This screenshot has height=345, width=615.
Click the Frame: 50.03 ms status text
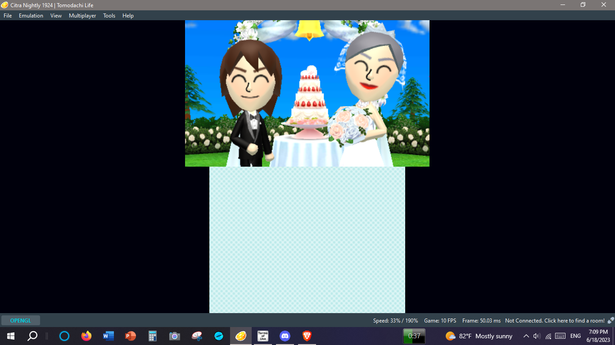coord(481,321)
